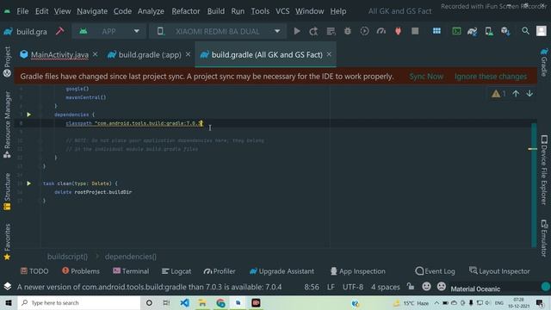Viewport: 551px width, 310px height.
Task: Click Ignore these changes link
Action: (x=491, y=77)
